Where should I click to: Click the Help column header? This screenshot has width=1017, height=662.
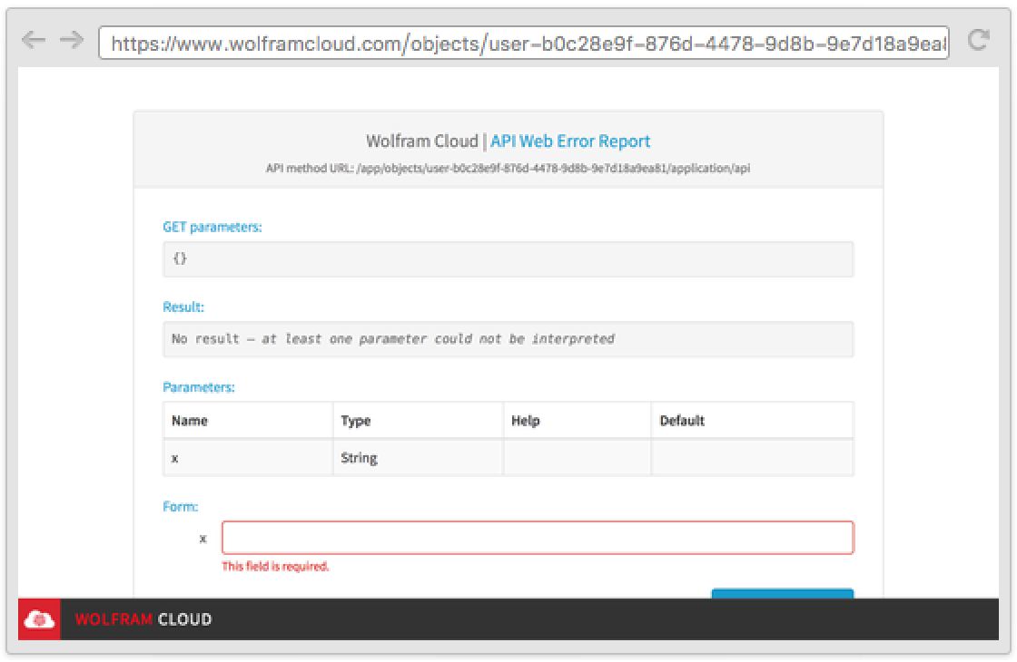coord(526,421)
